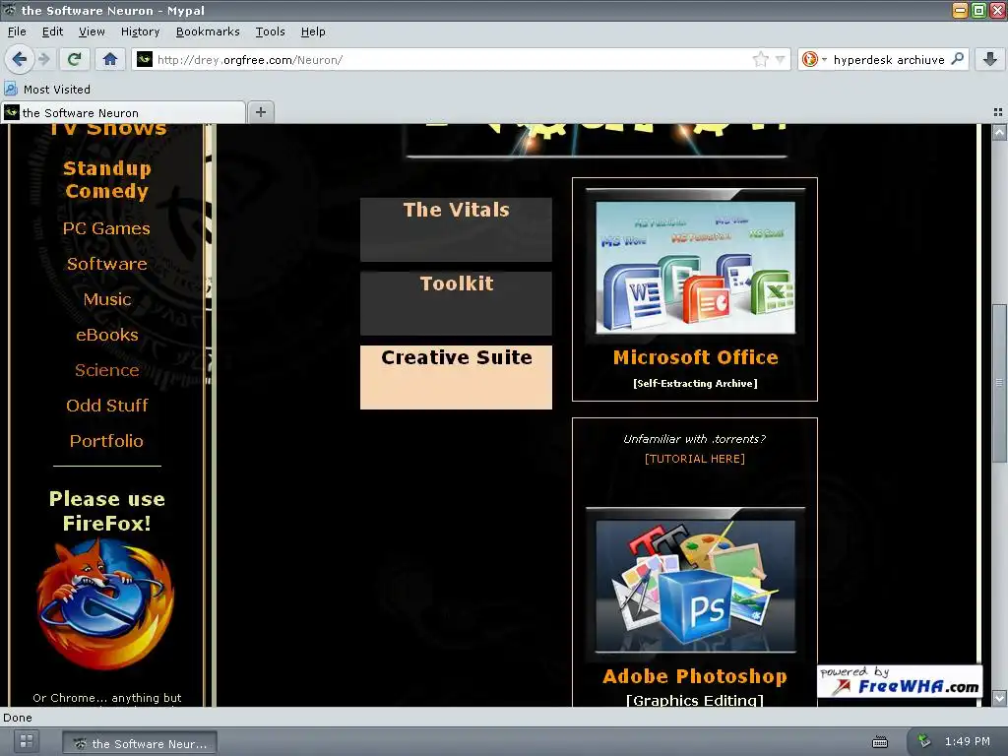Open the Odd Stuff link
1008x756 pixels.
tap(107, 405)
